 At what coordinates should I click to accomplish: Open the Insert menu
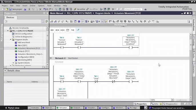tap(25, 6)
